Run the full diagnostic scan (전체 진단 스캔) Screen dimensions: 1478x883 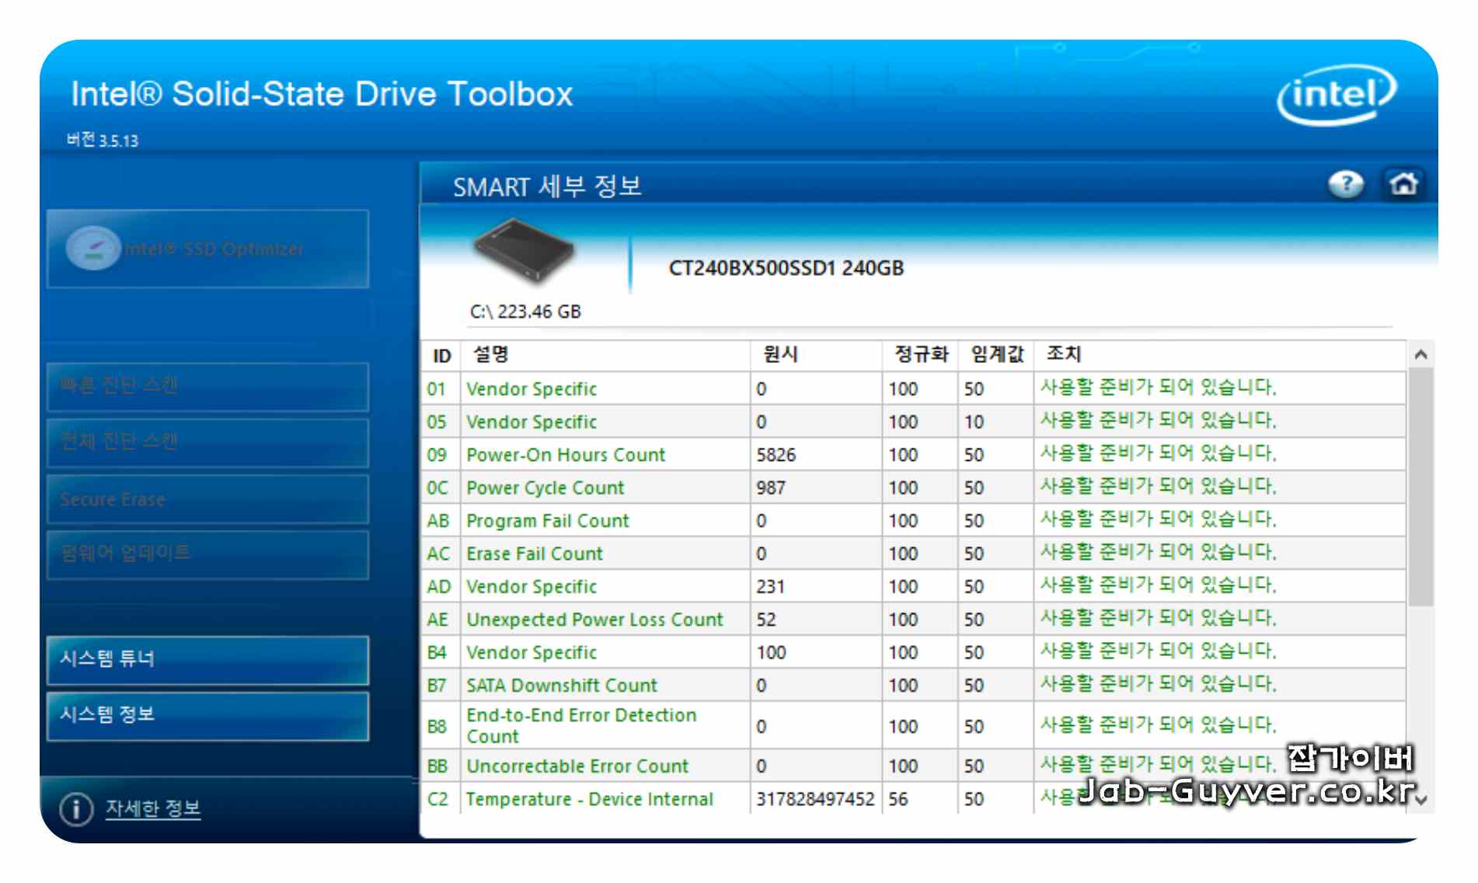[x=207, y=442]
